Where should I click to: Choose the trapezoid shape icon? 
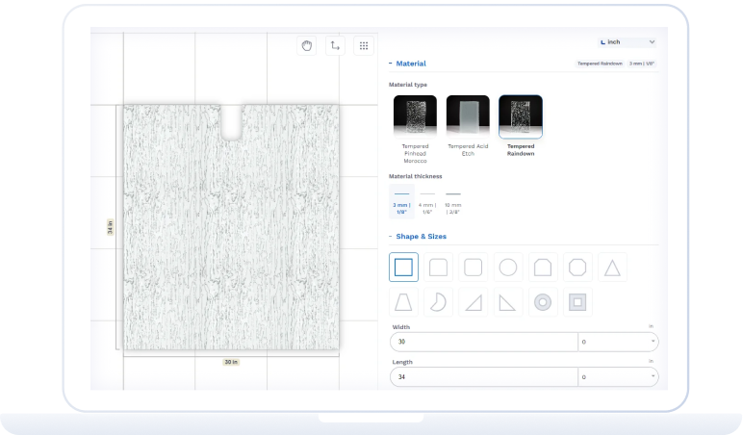(x=403, y=302)
